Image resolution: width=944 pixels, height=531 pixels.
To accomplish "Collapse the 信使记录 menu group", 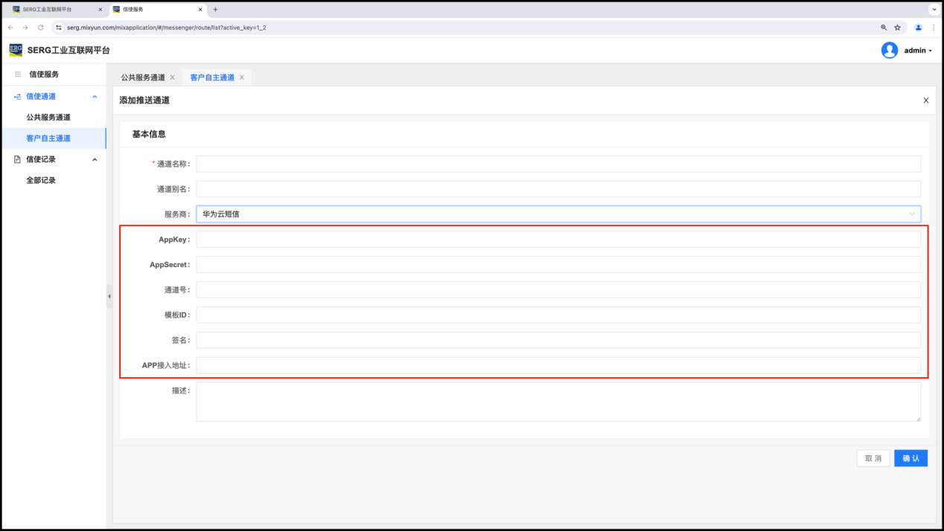I will coord(95,159).
